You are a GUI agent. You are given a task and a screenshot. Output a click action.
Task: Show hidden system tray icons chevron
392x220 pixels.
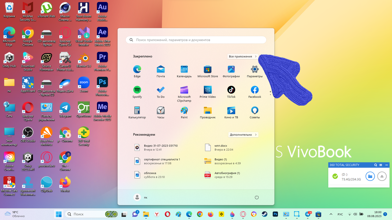331,214
